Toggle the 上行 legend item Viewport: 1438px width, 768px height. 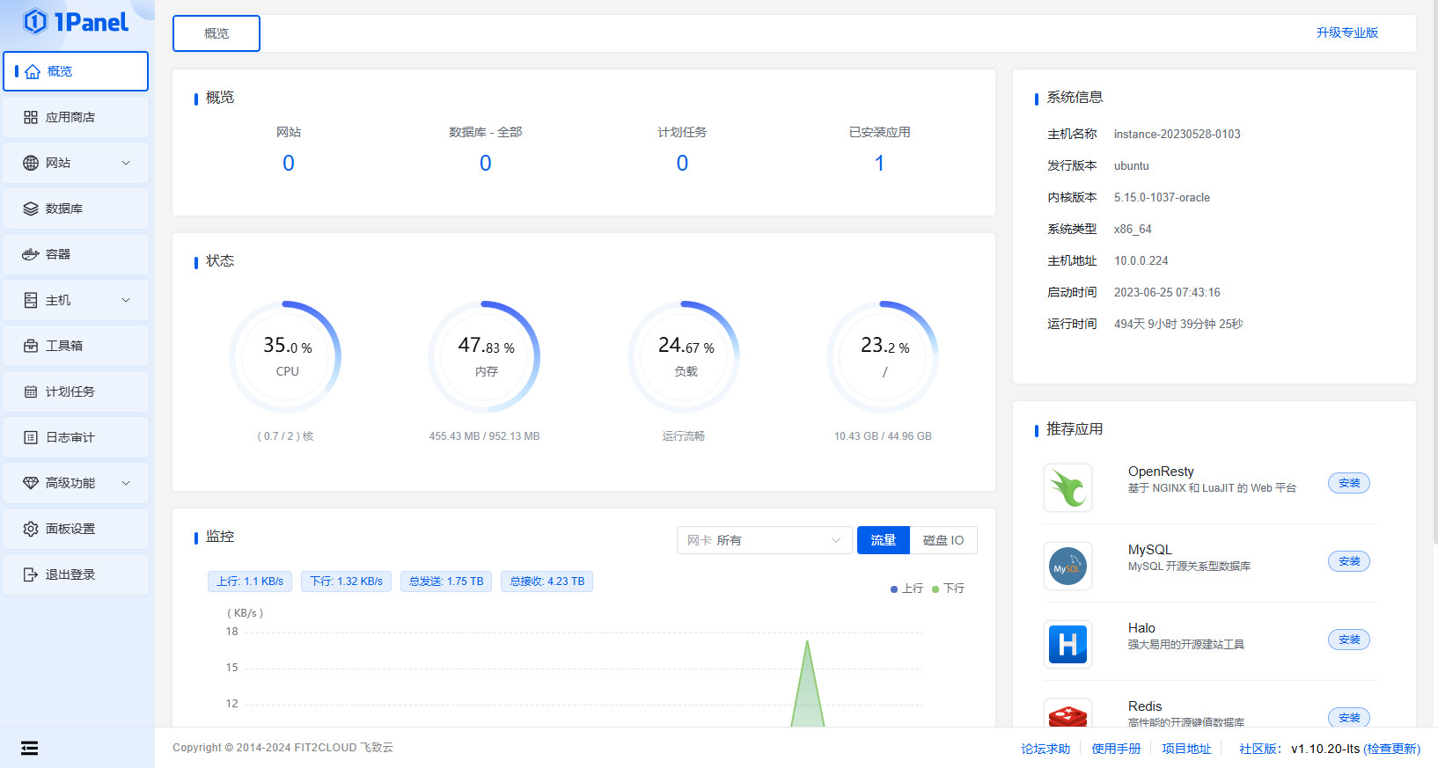(906, 589)
